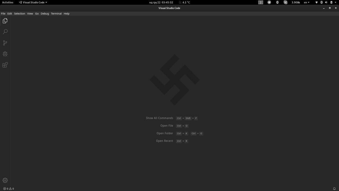
Task: Open the Debug menu
Action: pos(45,14)
